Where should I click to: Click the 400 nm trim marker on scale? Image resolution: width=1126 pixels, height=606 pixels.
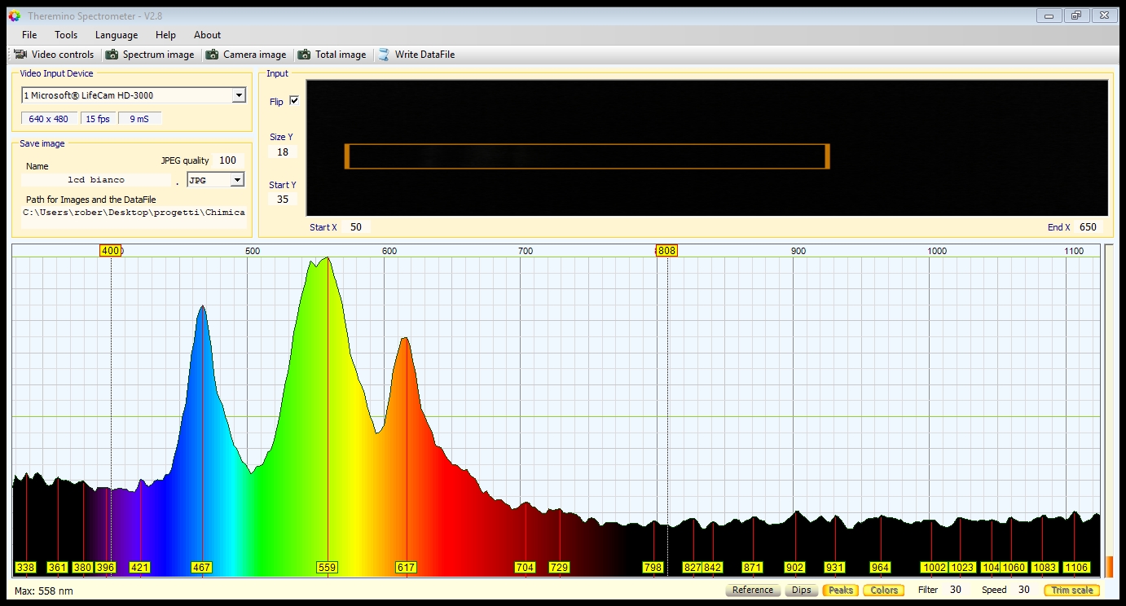[110, 251]
